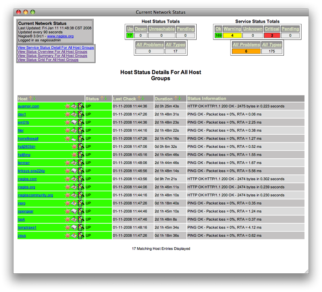Click the orange All Problems count of 6

246,51
